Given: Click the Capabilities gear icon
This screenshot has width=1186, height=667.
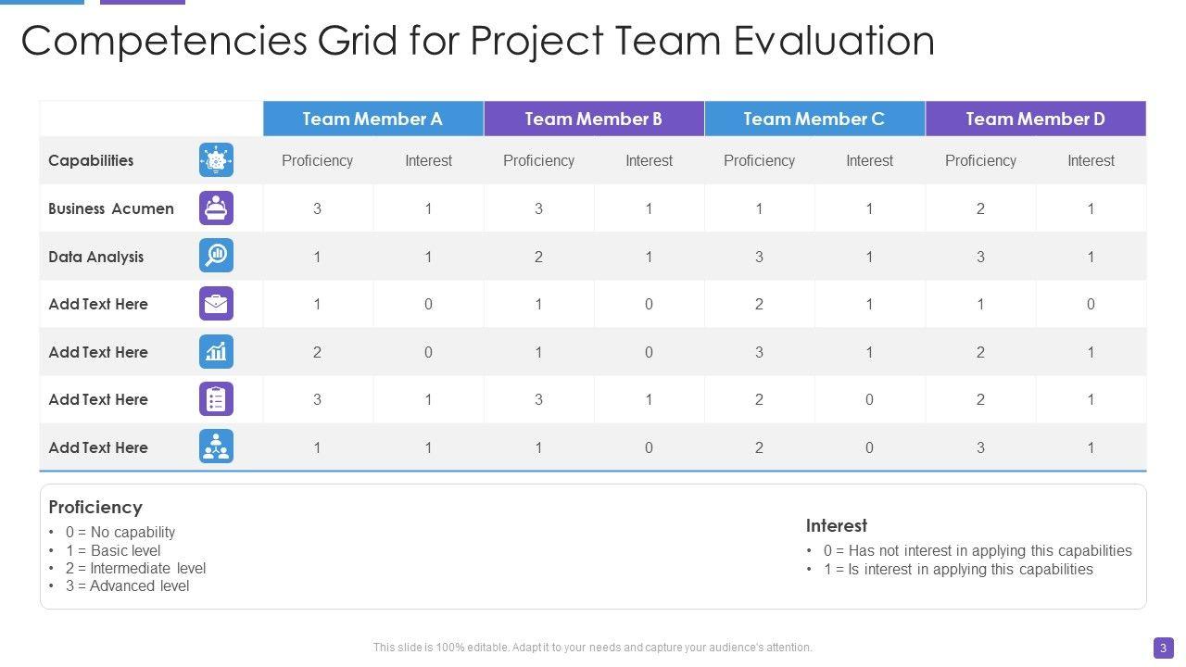Looking at the screenshot, I should 216,160.
